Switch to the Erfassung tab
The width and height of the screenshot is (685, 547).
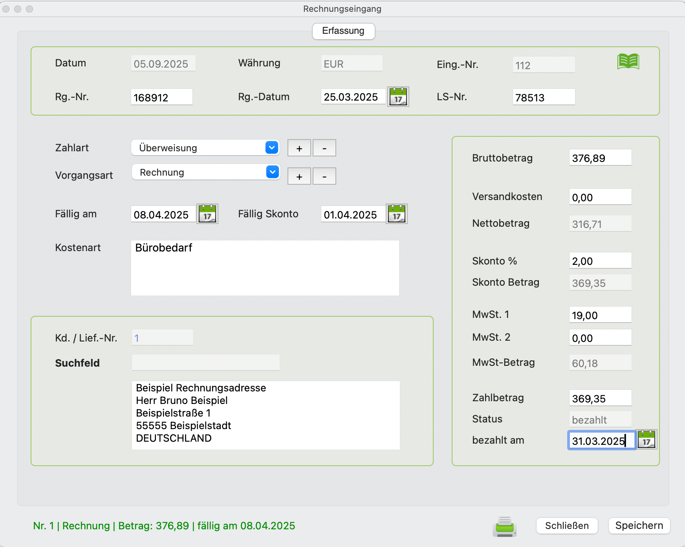pos(343,31)
